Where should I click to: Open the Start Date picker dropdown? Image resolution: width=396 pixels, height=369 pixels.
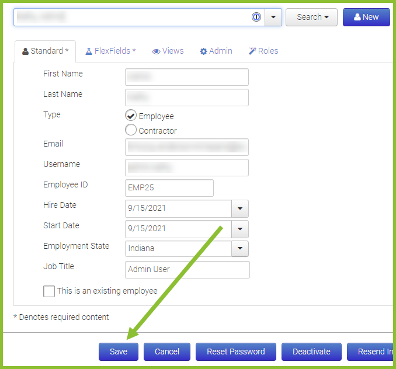[x=240, y=229]
